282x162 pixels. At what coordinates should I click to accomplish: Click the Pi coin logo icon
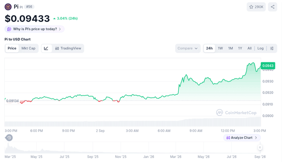pyautogui.click(x=8, y=7)
